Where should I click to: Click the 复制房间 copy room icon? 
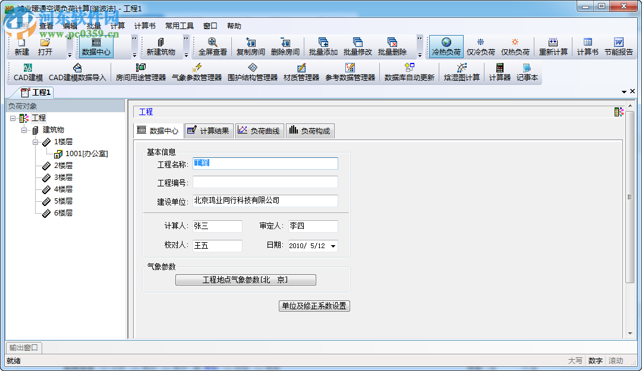click(x=251, y=47)
